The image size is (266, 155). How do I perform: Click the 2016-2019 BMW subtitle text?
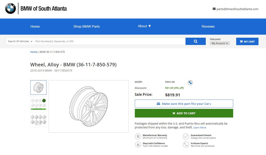[51, 71]
